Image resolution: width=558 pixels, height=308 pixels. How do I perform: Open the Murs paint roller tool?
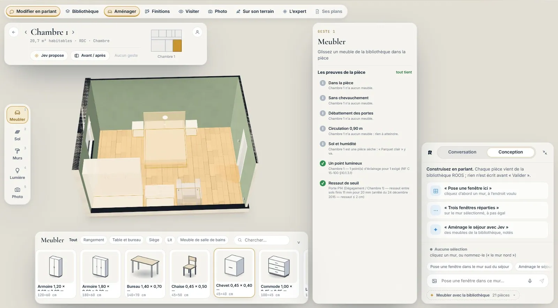point(17,154)
